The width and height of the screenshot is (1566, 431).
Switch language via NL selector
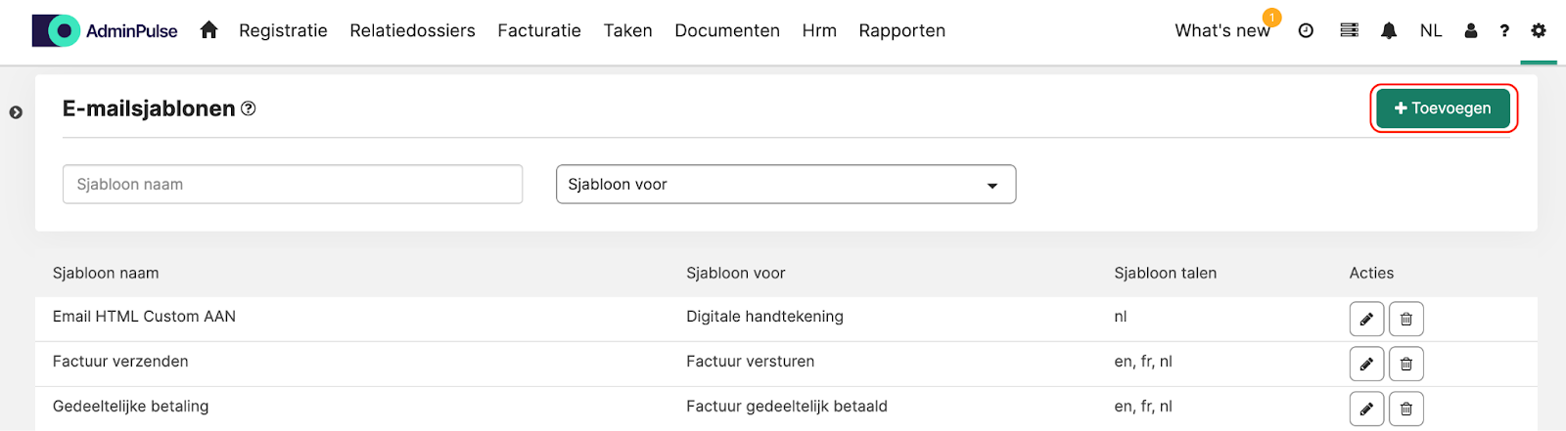click(1431, 30)
